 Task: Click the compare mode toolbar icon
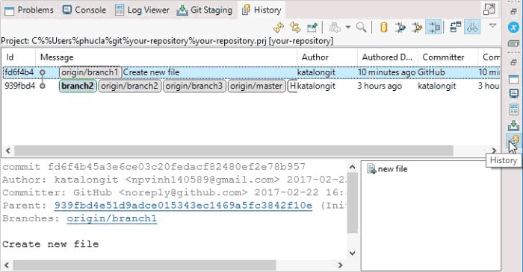click(455, 28)
